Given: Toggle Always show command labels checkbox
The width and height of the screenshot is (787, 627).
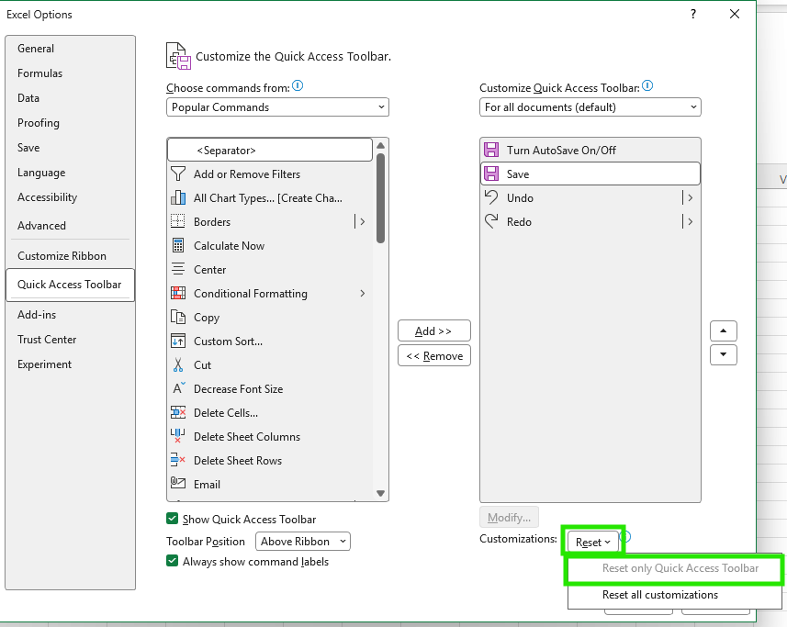Looking at the screenshot, I should pyautogui.click(x=172, y=561).
